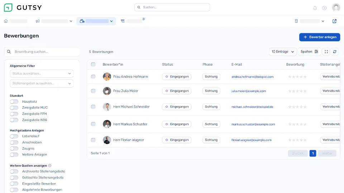
Task: Toggle the Anschreiben attachment filter
Action: pos(14,142)
